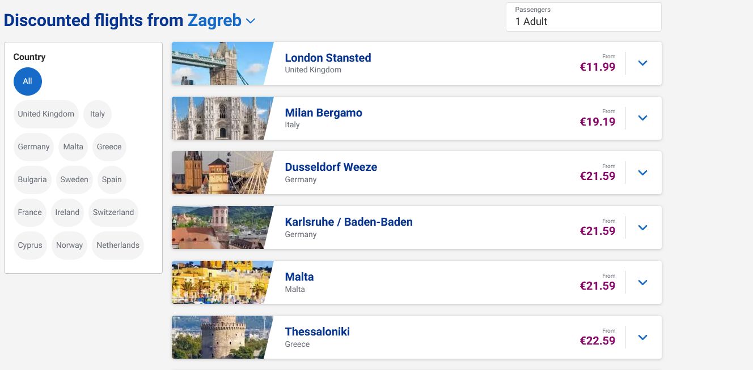The image size is (753, 370).
Task: Select the All countries filter
Action: pos(28,81)
